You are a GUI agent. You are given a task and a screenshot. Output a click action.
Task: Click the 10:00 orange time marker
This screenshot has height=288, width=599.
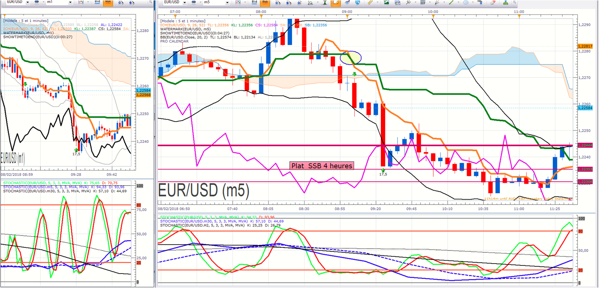(433, 16)
